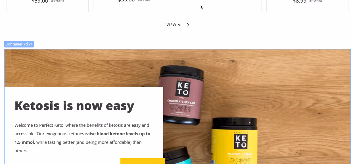Click the struck-through $79.00 price
Viewport: 351px width, 164px height.
(57, 1)
